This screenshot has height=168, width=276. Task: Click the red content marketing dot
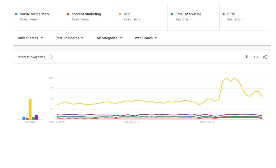(68, 14)
